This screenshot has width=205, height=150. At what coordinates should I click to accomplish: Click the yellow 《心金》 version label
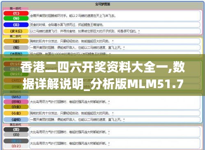16,113
